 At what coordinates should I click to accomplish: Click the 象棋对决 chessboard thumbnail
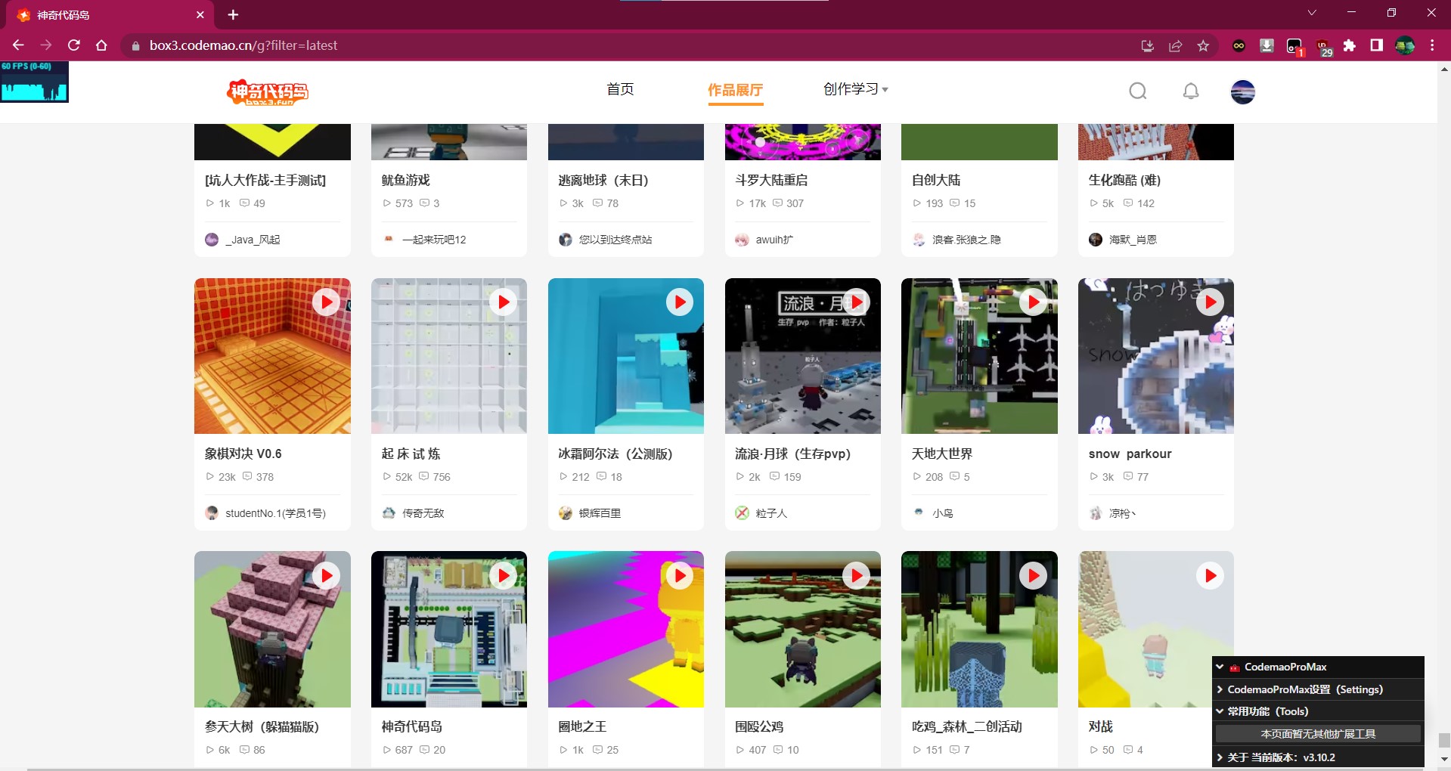point(272,356)
